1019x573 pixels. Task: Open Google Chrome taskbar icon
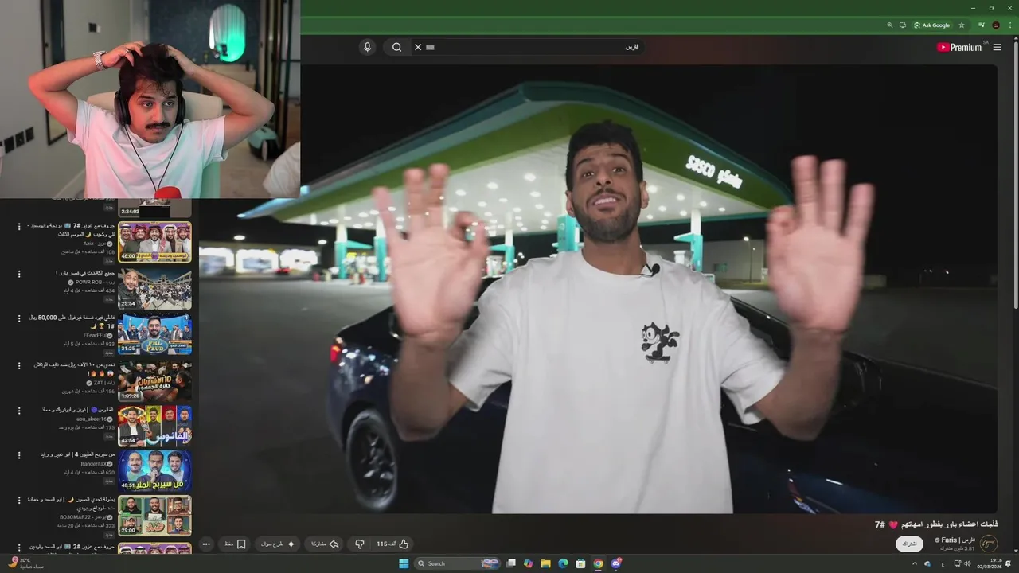598,563
